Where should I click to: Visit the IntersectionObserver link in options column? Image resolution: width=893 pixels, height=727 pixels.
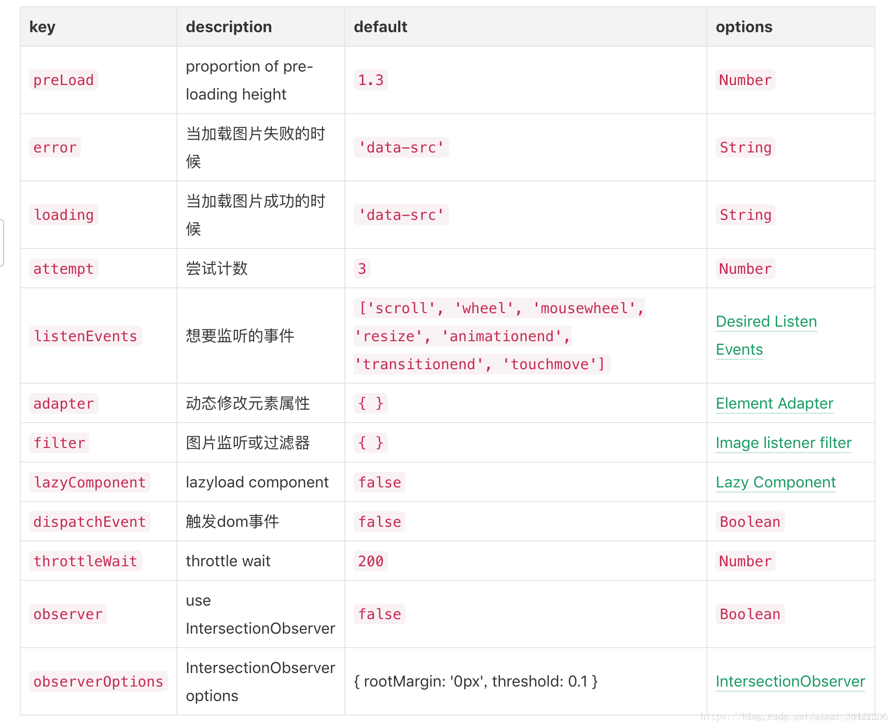click(x=790, y=681)
